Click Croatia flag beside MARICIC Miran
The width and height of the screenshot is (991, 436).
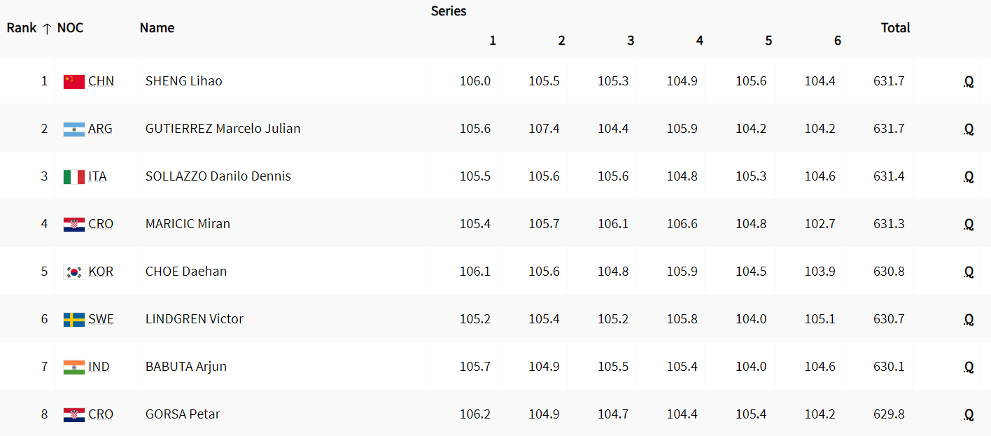click(x=73, y=224)
